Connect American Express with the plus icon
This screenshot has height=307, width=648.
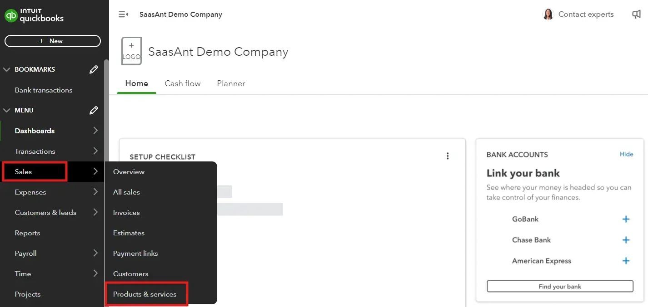coord(626,261)
